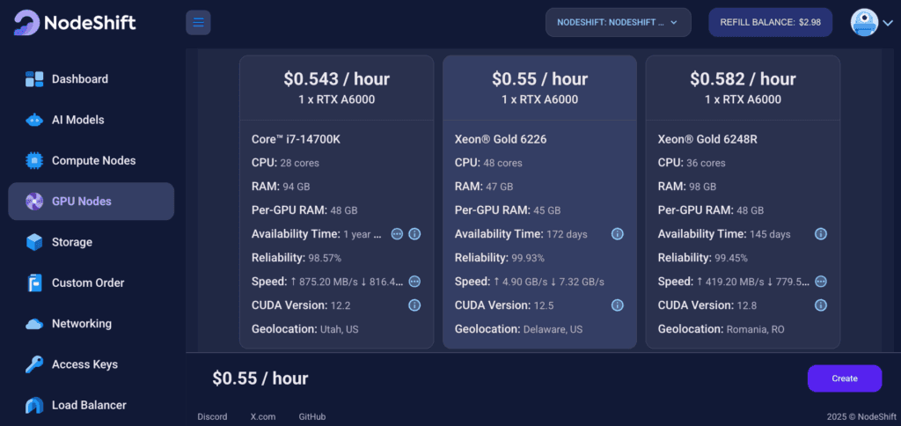Image resolution: width=901 pixels, height=426 pixels.
Task: Open the GitHub footer link
Action: tap(312, 417)
